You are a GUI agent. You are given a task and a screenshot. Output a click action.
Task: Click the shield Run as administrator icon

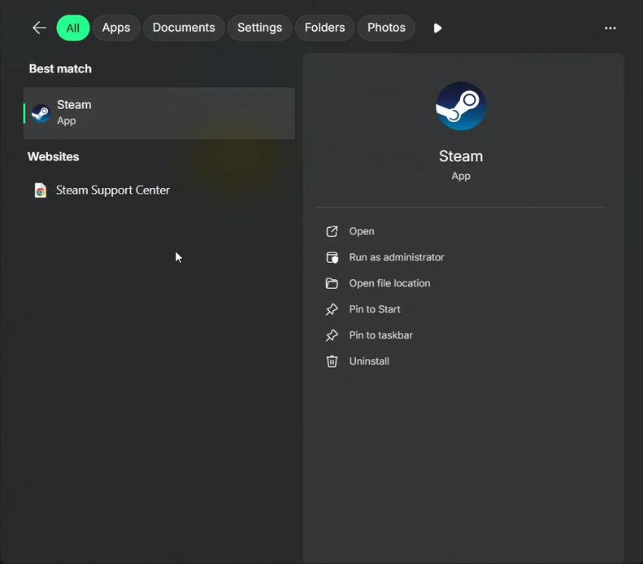332,257
